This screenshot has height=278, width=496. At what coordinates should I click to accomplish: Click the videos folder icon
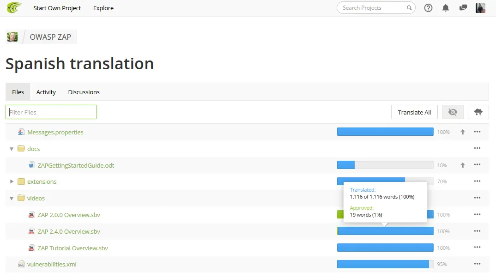tap(21, 198)
